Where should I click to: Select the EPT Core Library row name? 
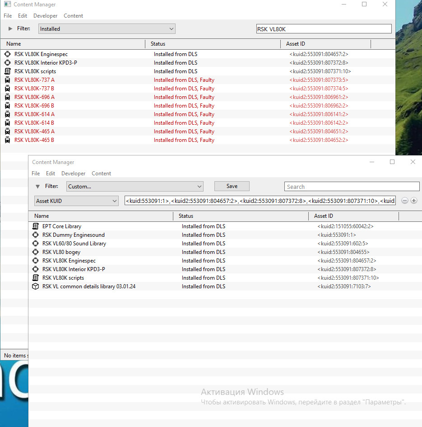pos(62,226)
